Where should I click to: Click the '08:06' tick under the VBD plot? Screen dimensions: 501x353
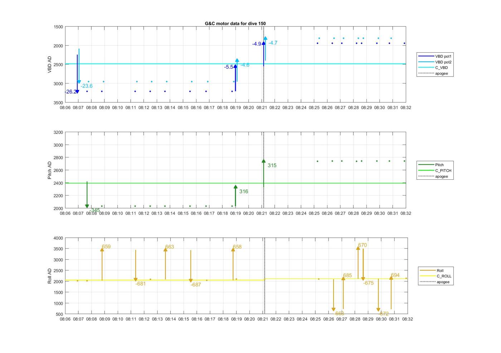pos(65,107)
